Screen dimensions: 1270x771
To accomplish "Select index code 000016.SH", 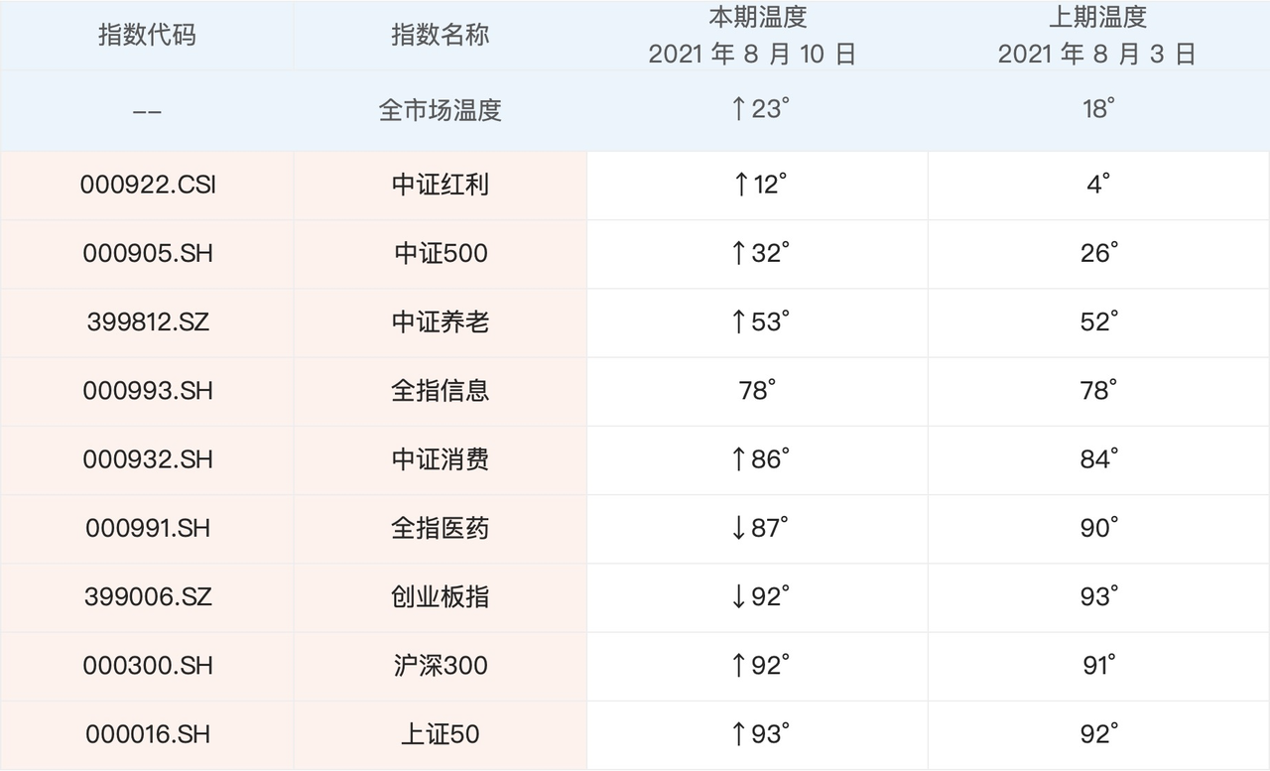I will 148,734.
